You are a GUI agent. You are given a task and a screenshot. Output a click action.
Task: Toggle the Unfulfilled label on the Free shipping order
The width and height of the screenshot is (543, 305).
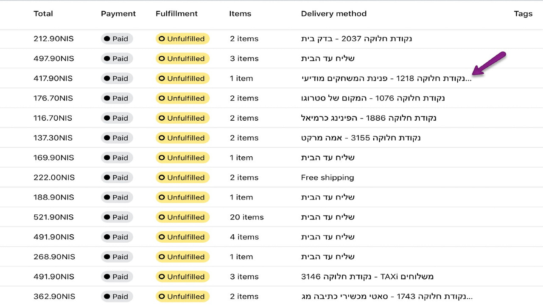tap(182, 177)
